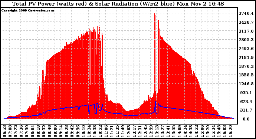Click the 12:03 time label

pos(129,131)
